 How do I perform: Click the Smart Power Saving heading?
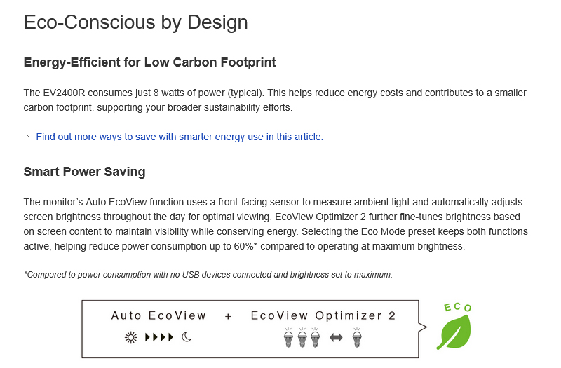click(84, 172)
